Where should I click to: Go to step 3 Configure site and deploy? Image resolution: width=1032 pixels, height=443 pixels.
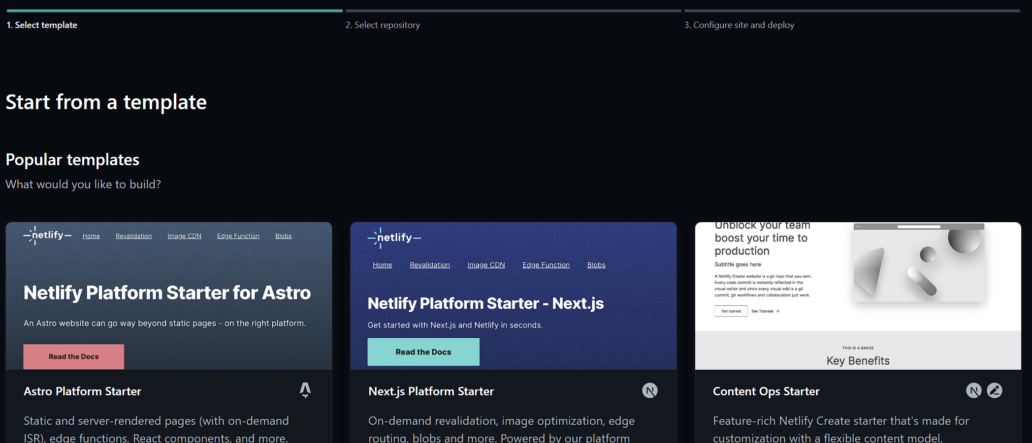coord(739,25)
